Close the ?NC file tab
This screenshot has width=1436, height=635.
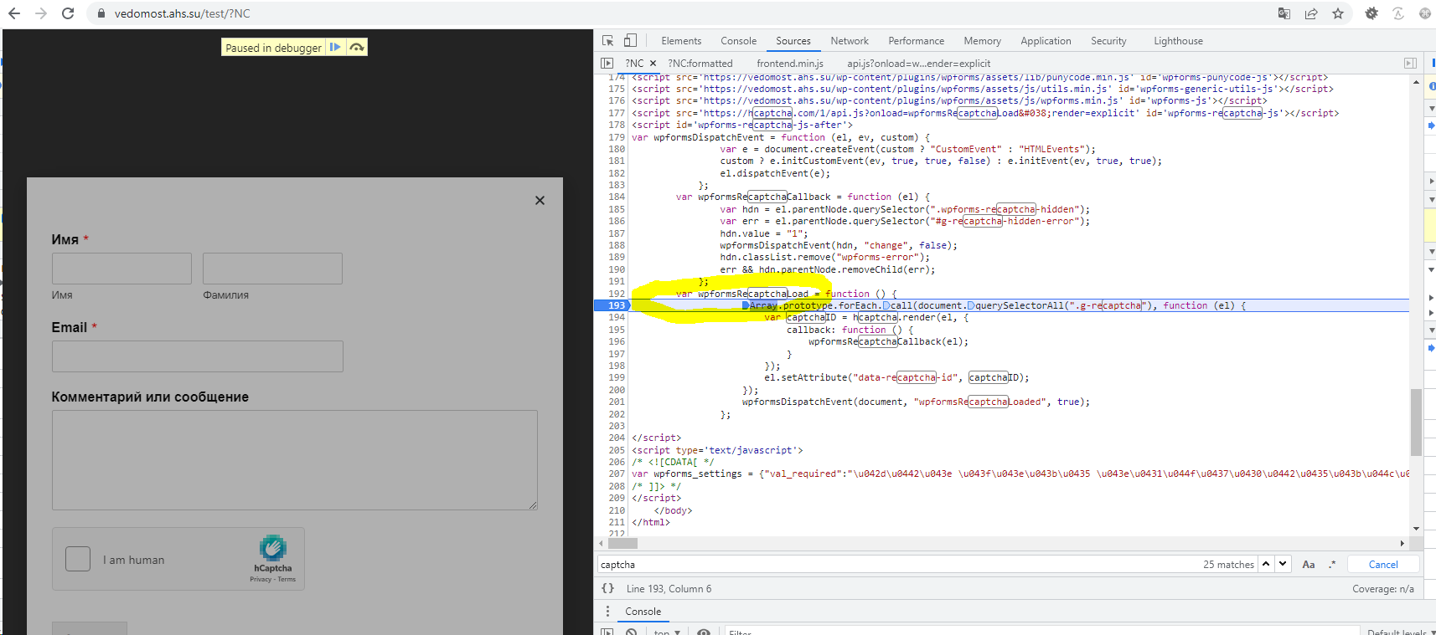[653, 64]
